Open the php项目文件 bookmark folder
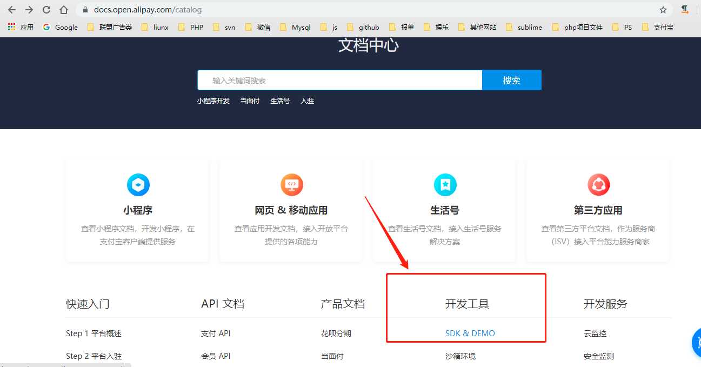This screenshot has width=701, height=367. pyautogui.click(x=577, y=27)
